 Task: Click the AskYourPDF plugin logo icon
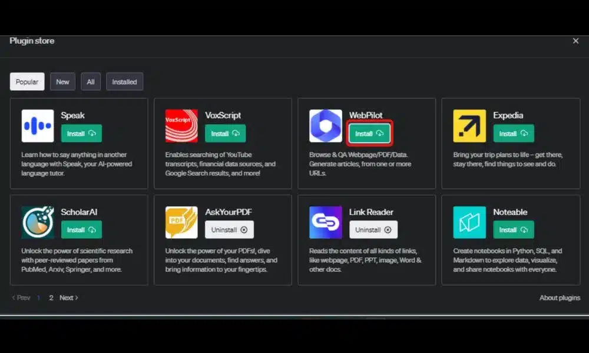(x=181, y=222)
